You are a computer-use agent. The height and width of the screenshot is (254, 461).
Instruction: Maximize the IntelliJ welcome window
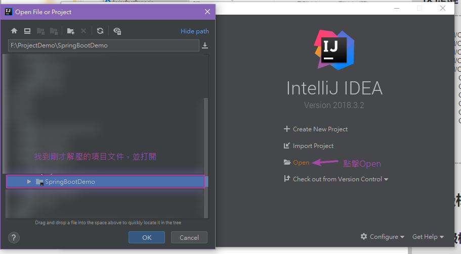420,8
